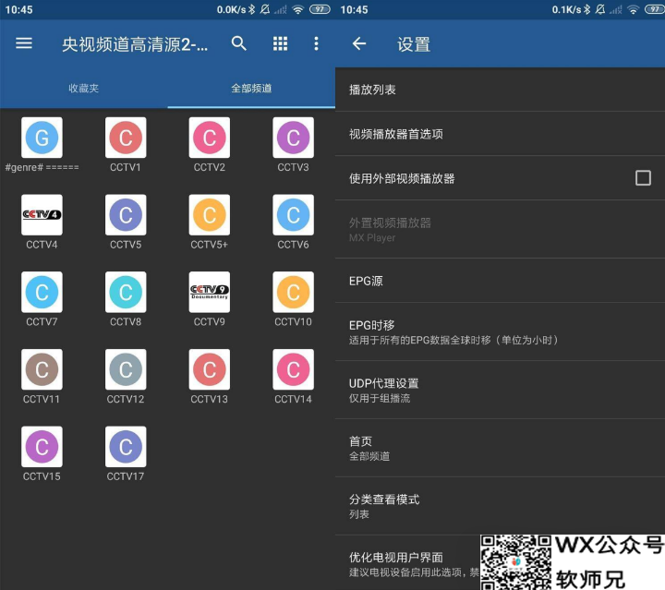The height and width of the screenshot is (590, 665).
Task: Select the CCTV17 channel icon
Action: click(x=126, y=446)
